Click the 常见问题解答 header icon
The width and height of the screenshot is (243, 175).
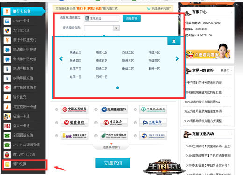point(188,71)
